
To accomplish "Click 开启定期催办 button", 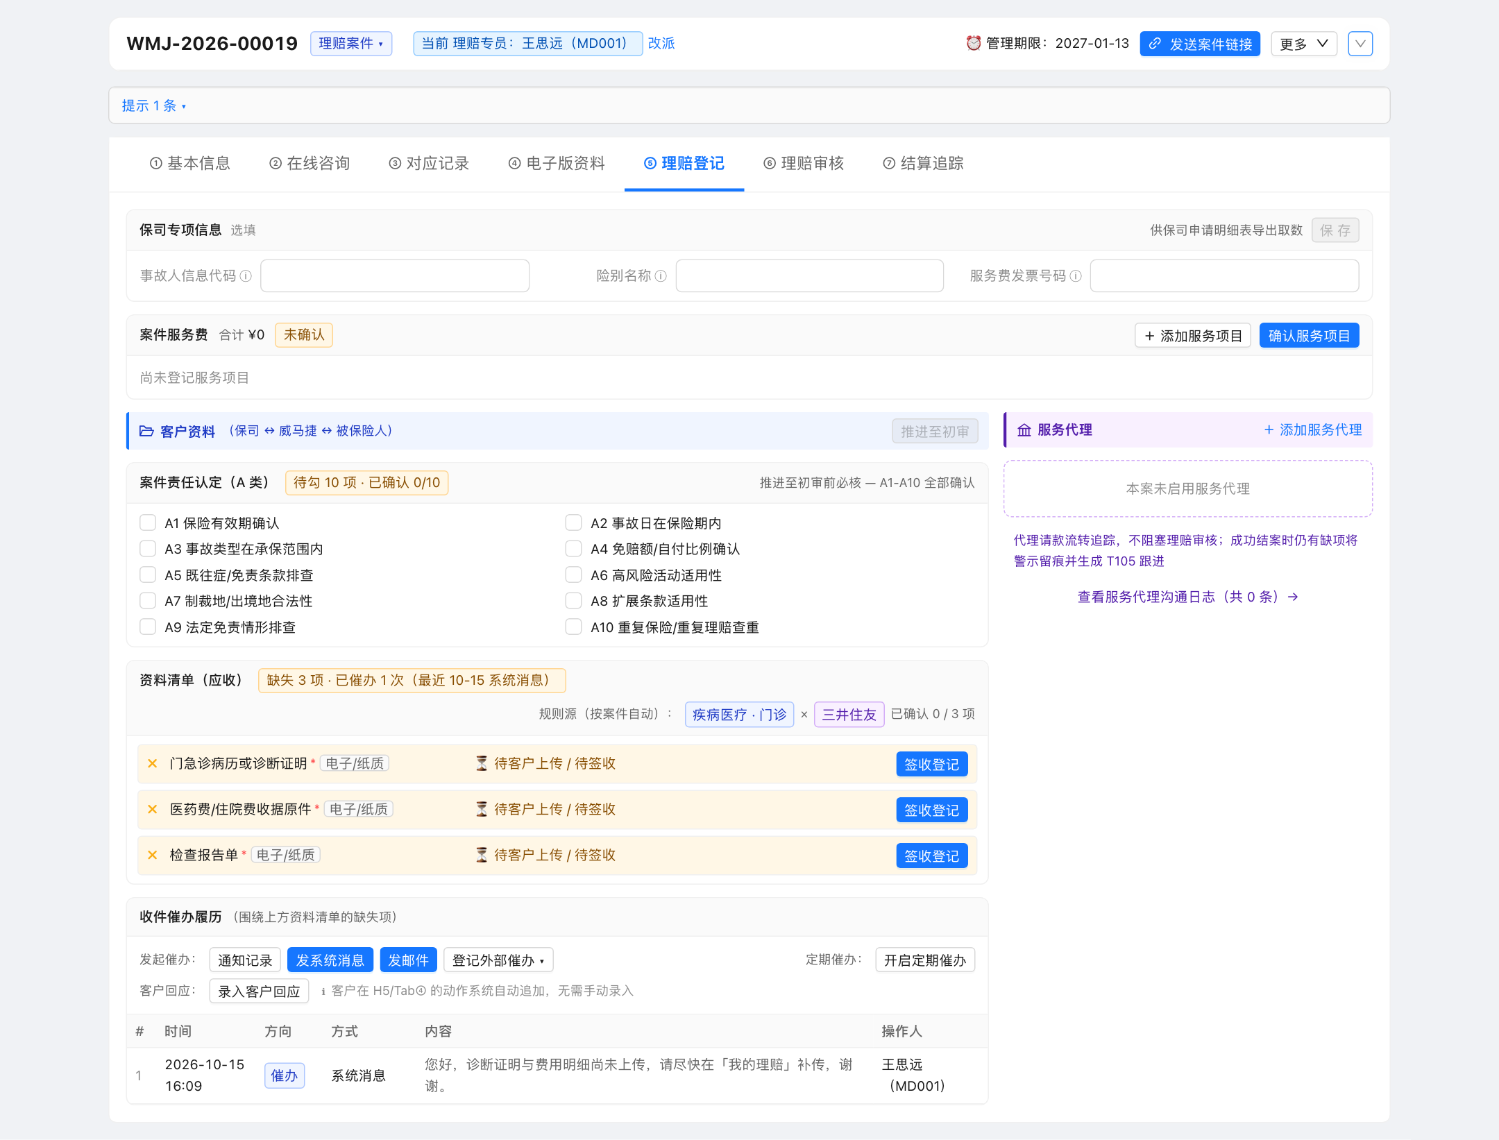I will tap(925, 960).
